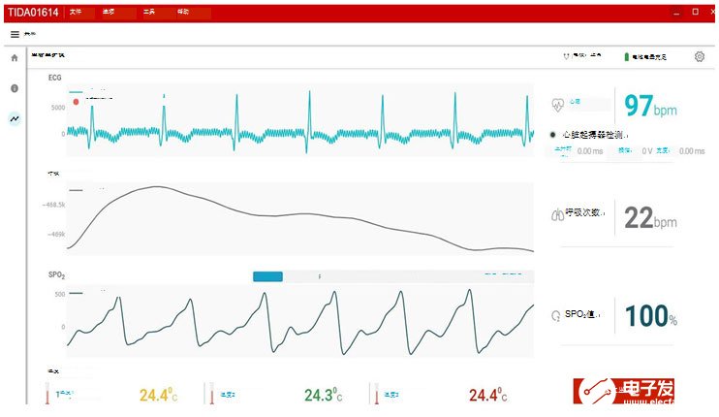The height and width of the screenshot is (417, 719).
Task: Click the second temperature thermometer icon
Action: [x=212, y=394]
